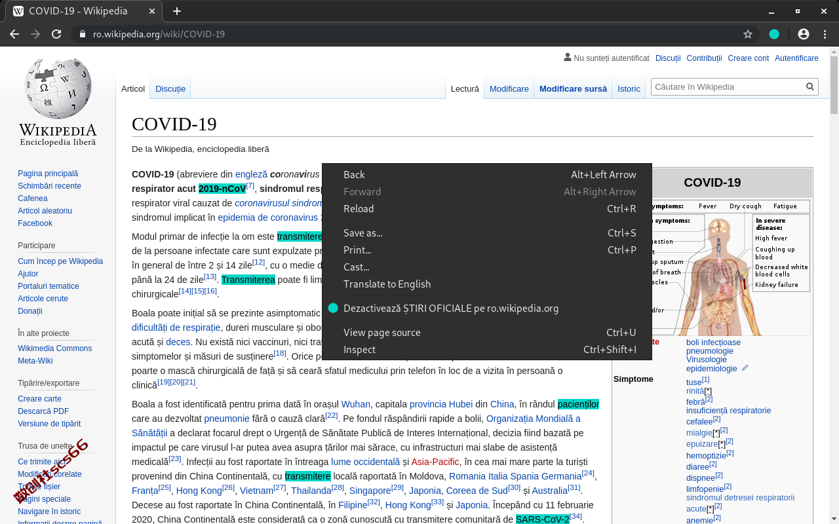Click the Autentificare link
839x524 pixels.
(x=796, y=58)
